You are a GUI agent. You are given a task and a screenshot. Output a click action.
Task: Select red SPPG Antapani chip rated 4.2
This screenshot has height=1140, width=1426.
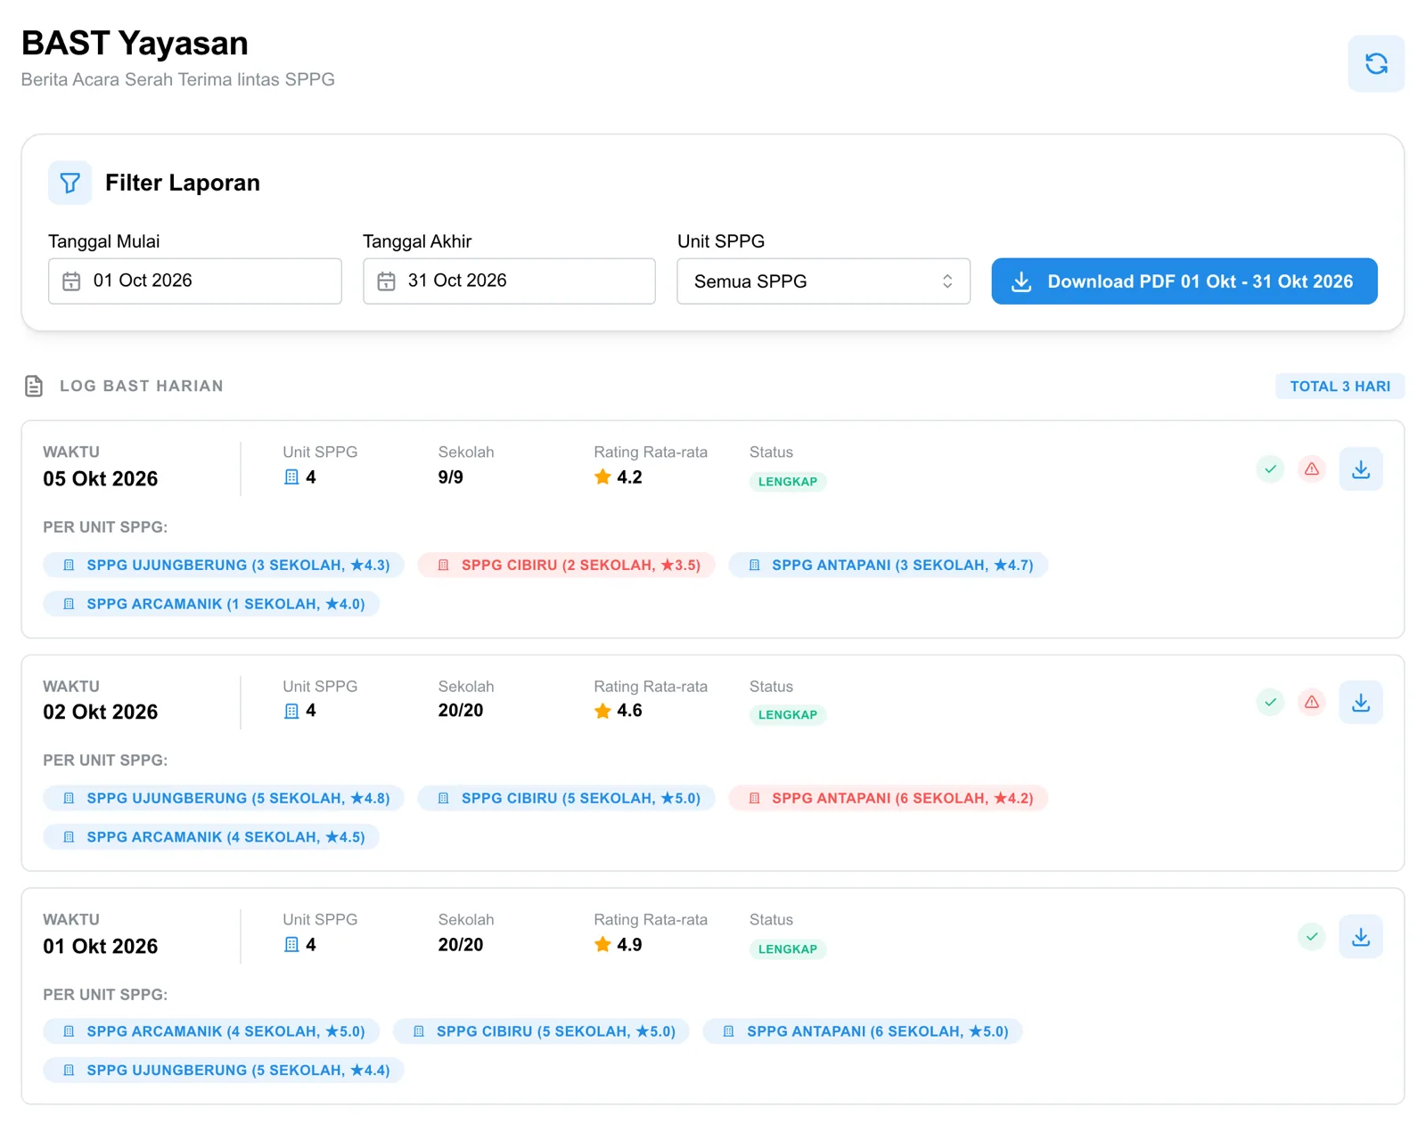point(888,799)
